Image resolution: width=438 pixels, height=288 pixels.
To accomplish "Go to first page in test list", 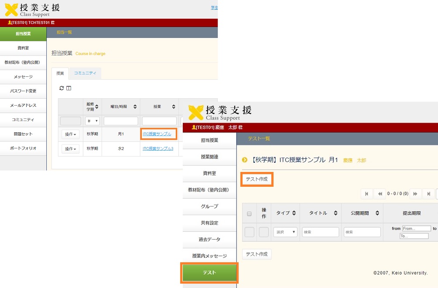I will tap(366, 194).
